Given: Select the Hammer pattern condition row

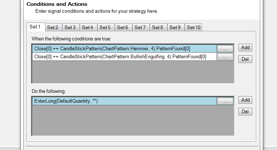Looking at the screenshot, I should tap(124, 49).
